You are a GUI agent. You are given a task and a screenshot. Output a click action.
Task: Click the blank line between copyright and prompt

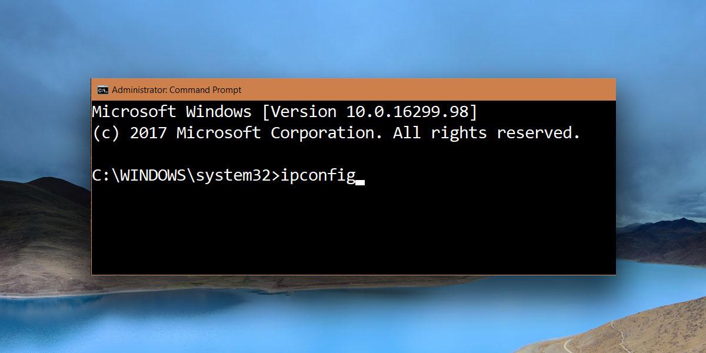353,155
